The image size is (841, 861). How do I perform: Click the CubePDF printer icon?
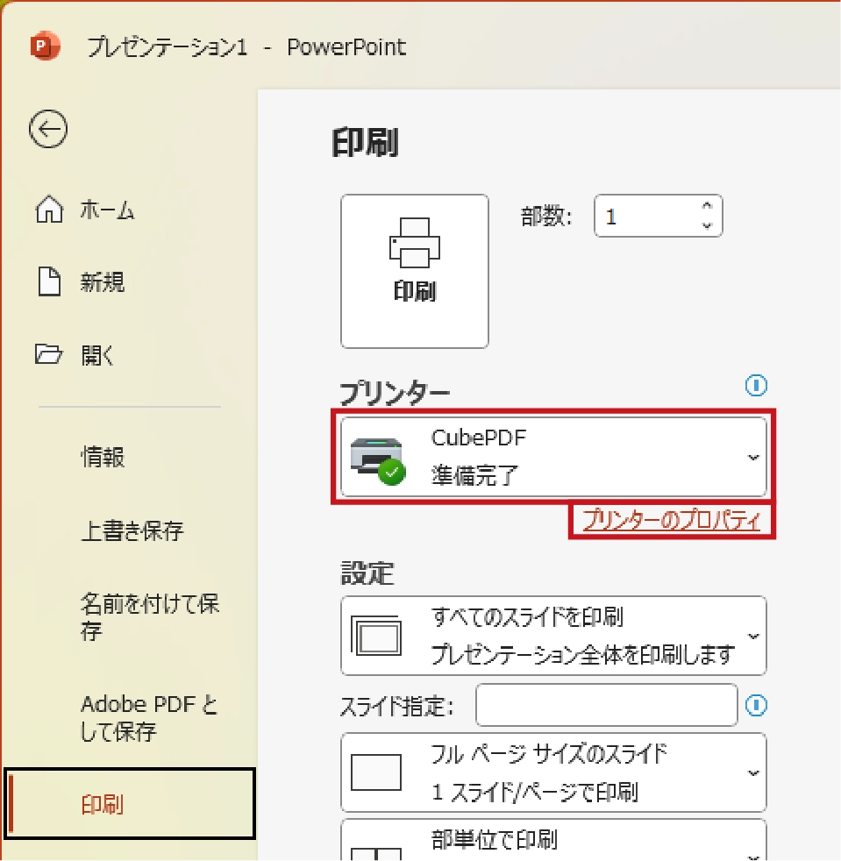click(377, 458)
